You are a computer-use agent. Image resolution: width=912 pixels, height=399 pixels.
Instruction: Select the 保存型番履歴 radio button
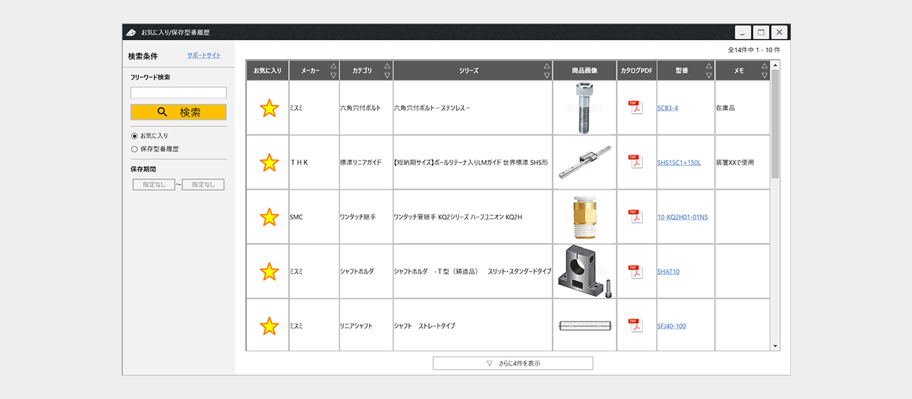click(x=134, y=149)
